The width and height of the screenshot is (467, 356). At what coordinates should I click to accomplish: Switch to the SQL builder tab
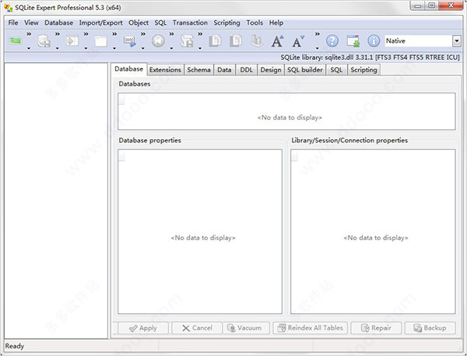tap(305, 70)
